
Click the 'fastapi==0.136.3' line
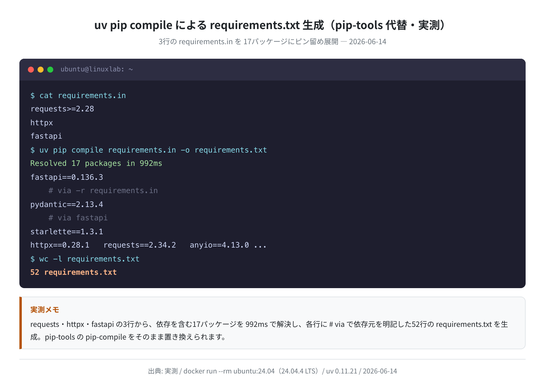click(67, 177)
